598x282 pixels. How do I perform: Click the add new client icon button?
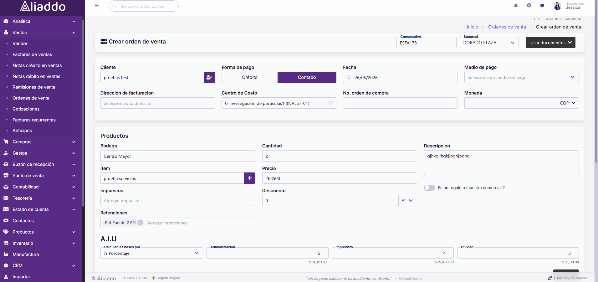point(209,77)
